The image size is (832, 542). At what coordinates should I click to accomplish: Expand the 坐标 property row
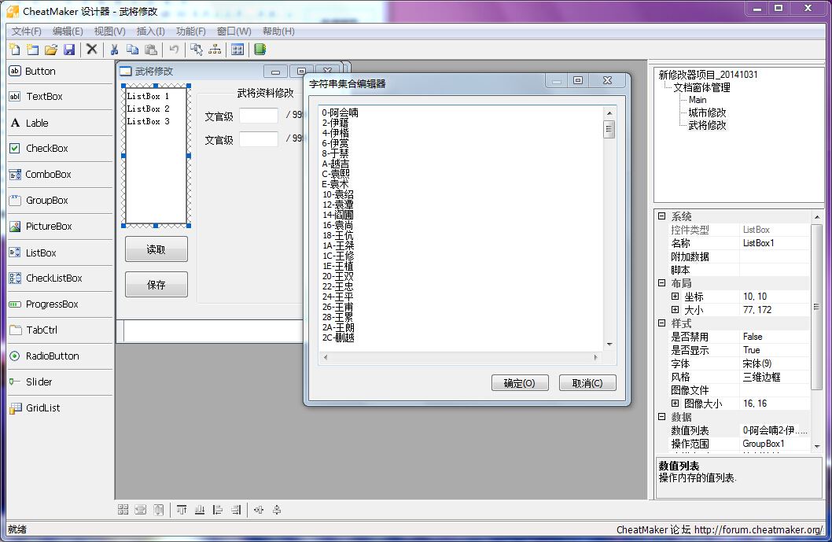(675, 297)
